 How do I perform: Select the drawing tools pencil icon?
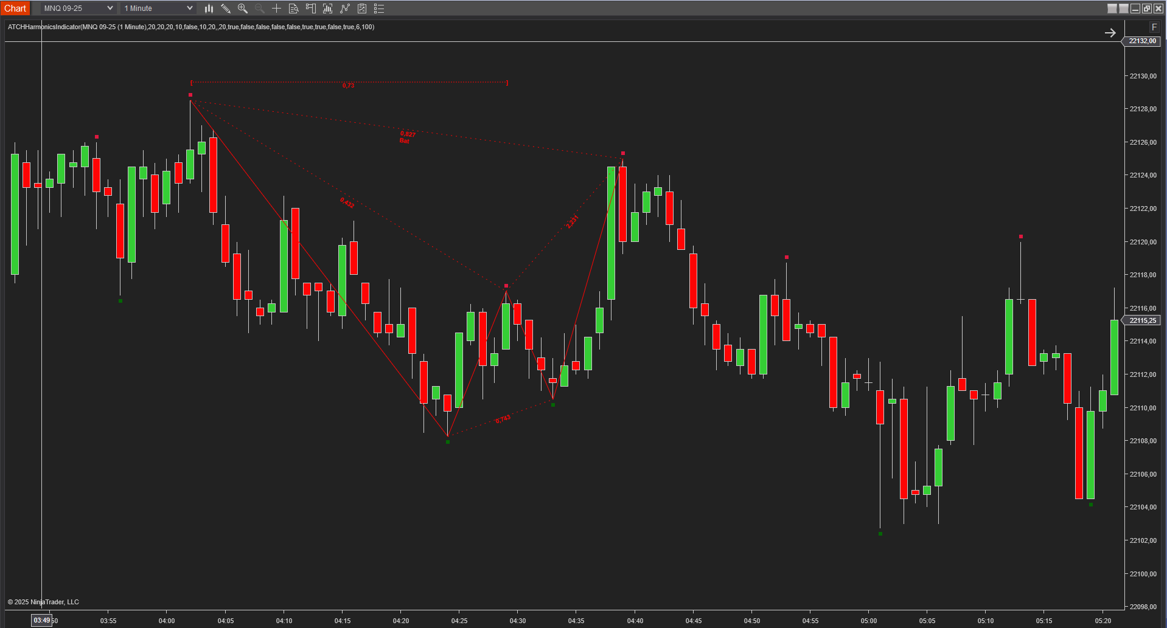tap(226, 9)
